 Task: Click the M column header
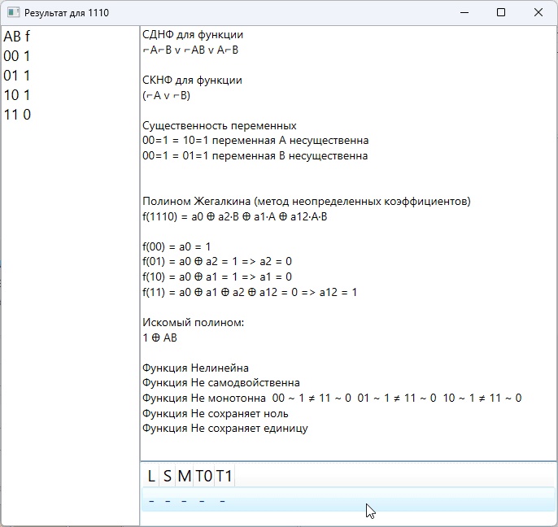184,476
